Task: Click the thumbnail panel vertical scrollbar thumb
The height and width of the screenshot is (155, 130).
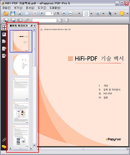Action: [x=34, y=49]
